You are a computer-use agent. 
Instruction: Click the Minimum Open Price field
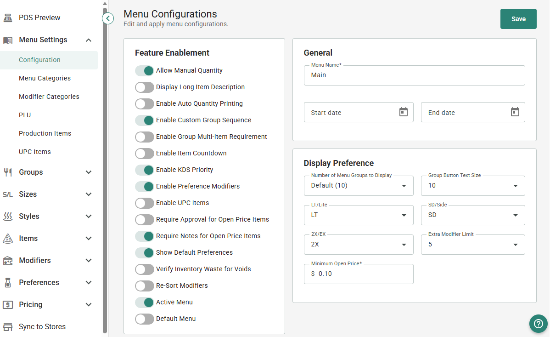pos(359,274)
